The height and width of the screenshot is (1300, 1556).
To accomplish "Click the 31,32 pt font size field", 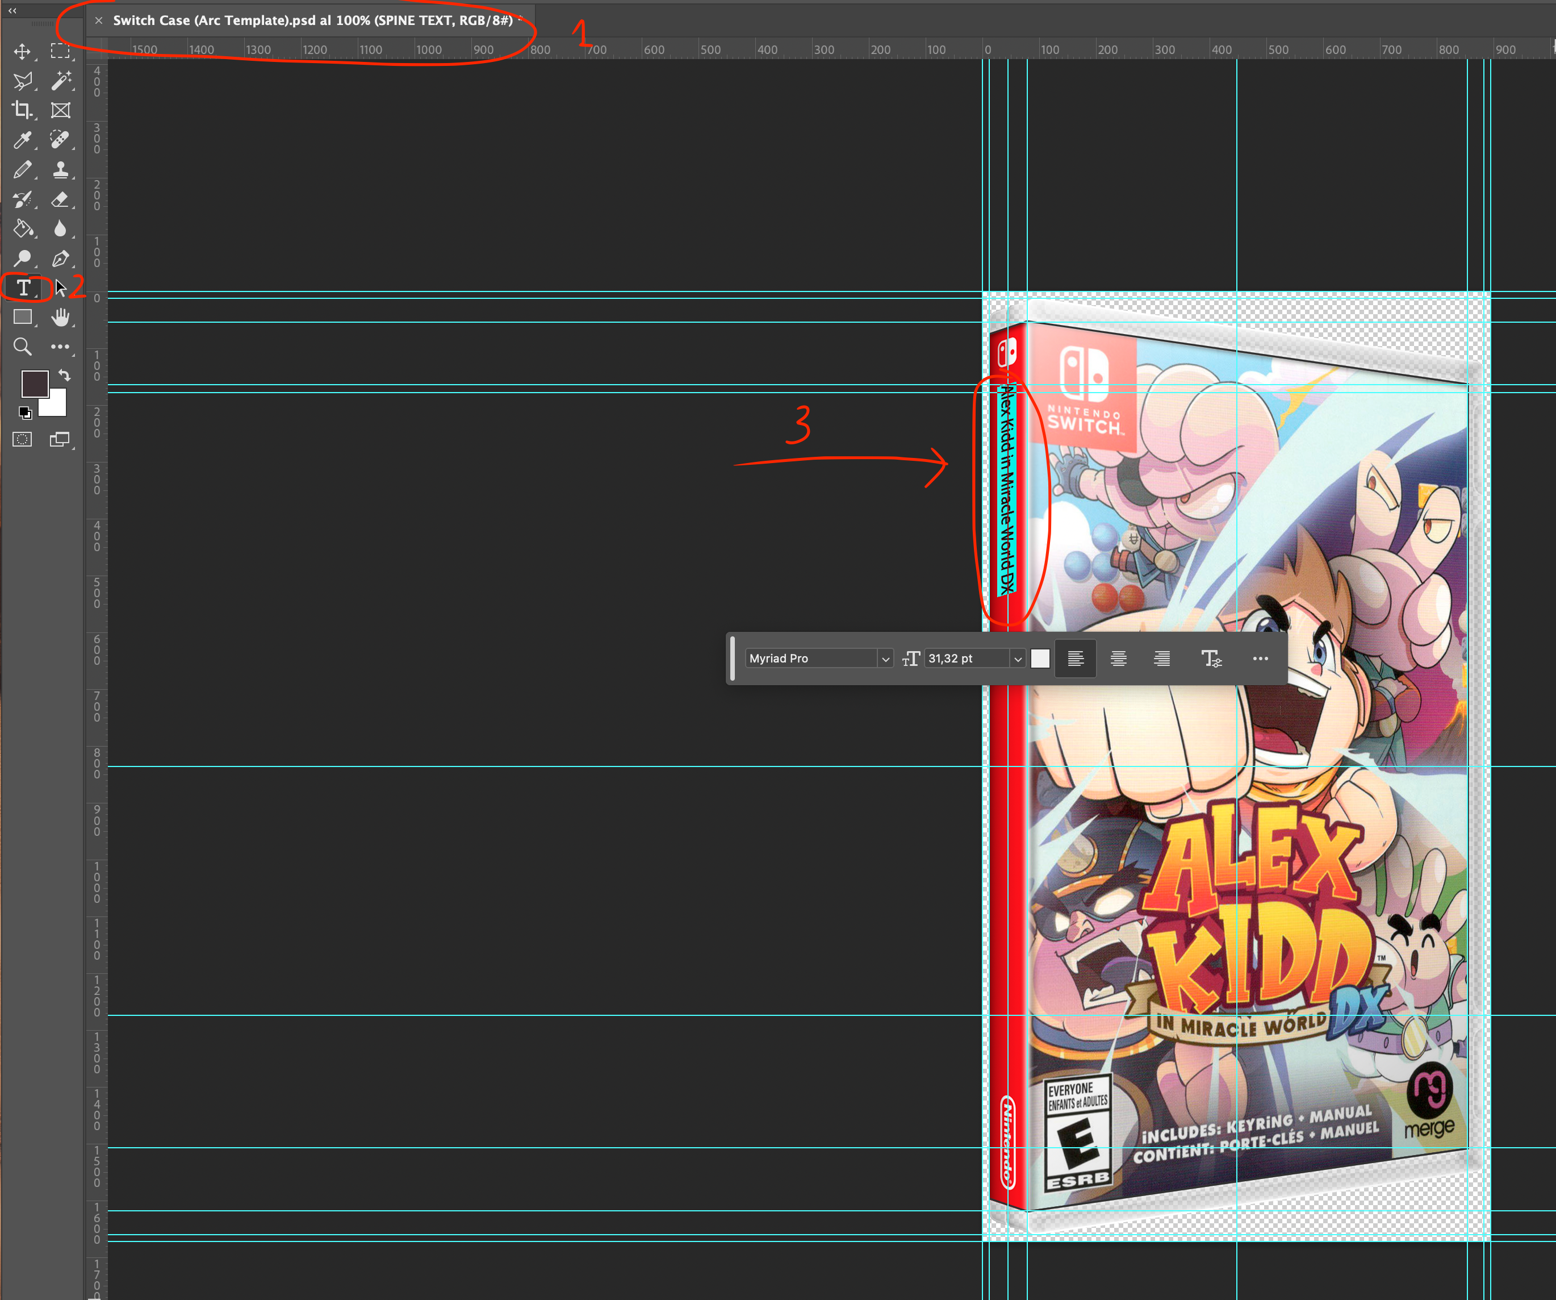I will point(968,659).
